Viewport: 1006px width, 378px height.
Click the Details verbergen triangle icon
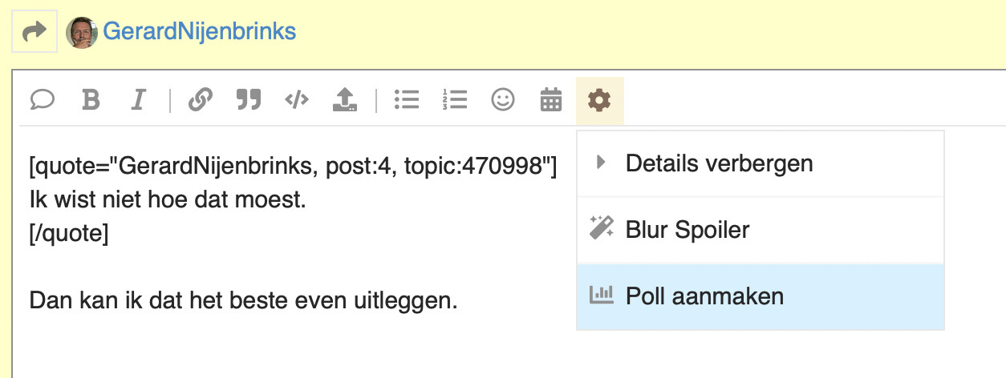click(600, 163)
